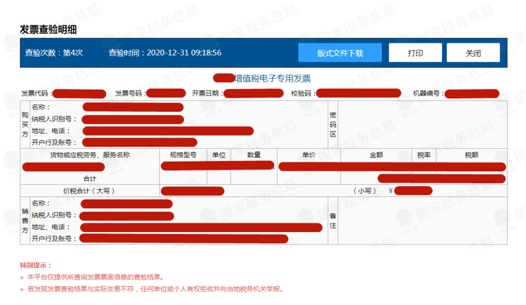Click the 税率 column header
Screen dimensions: 526x305
click(x=424, y=155)
